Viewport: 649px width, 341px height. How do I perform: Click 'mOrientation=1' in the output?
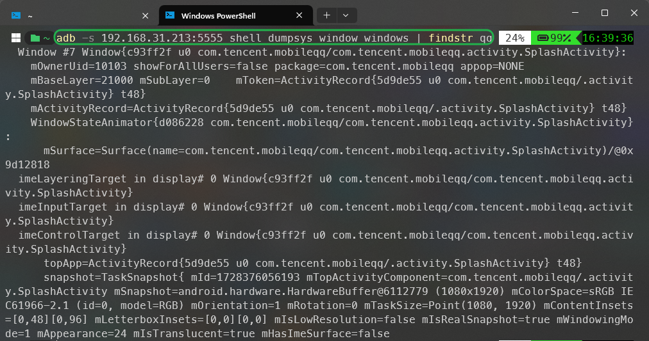tap(236, 305)
